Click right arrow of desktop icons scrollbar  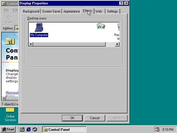[x=117, y=44]
